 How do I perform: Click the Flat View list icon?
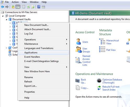[x=102, y=49]
